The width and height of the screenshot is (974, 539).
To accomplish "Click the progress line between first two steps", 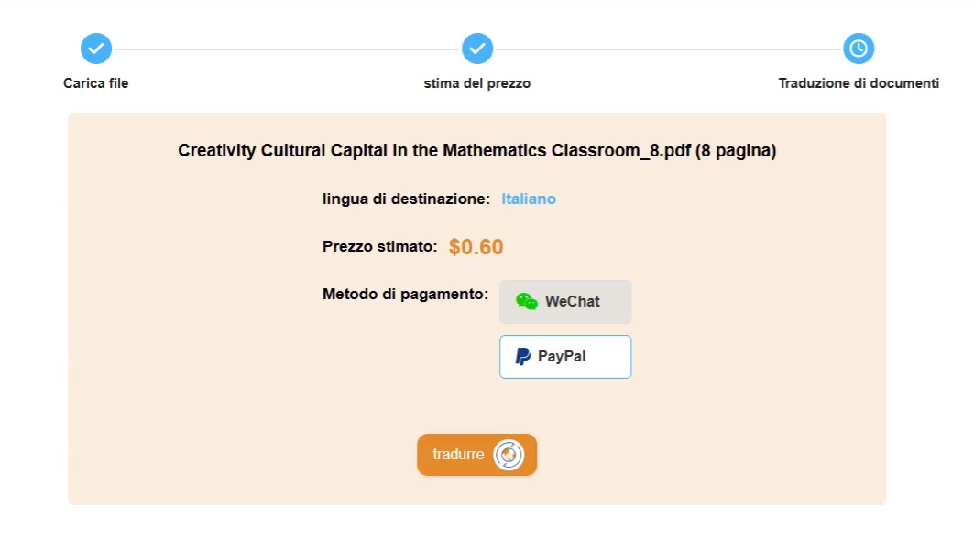I will click(287, 49).
